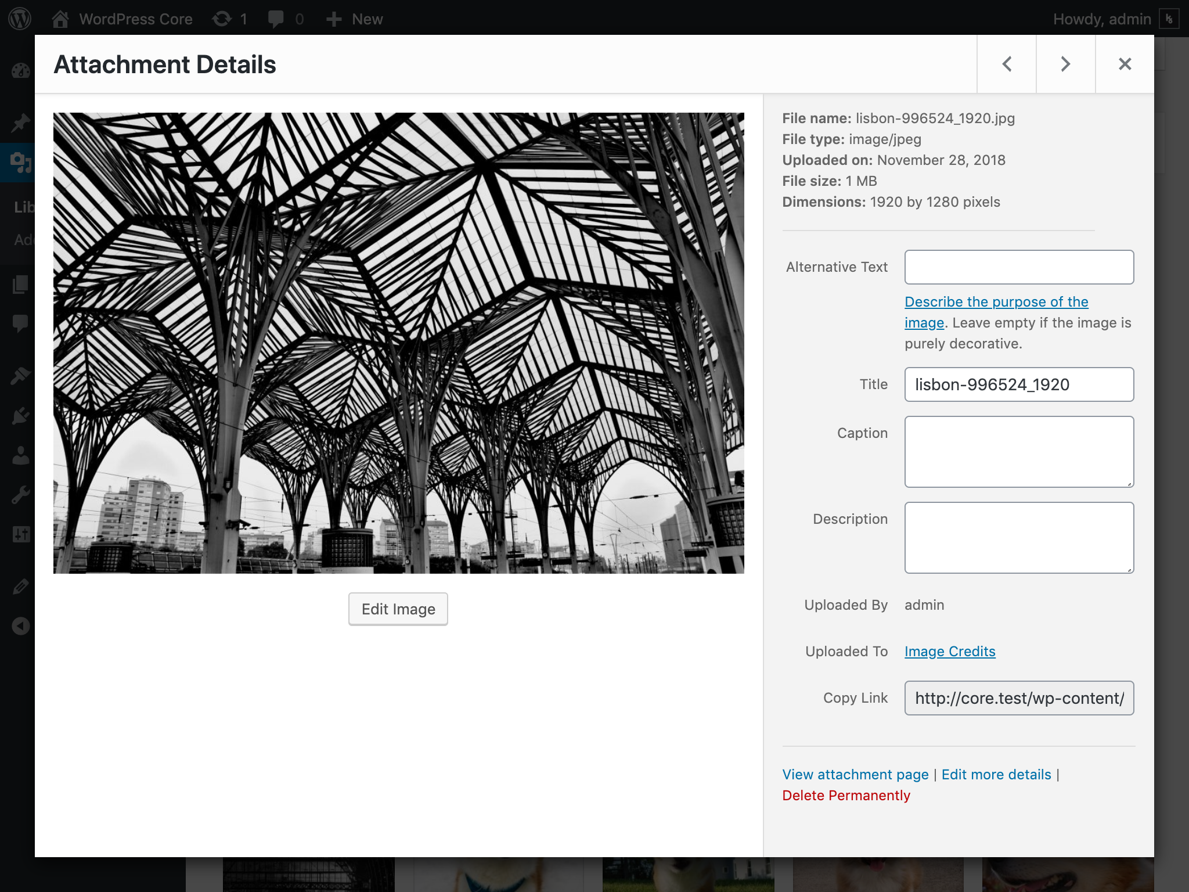
Task: Click the File size 1 MB text
Action: [829, 181]
